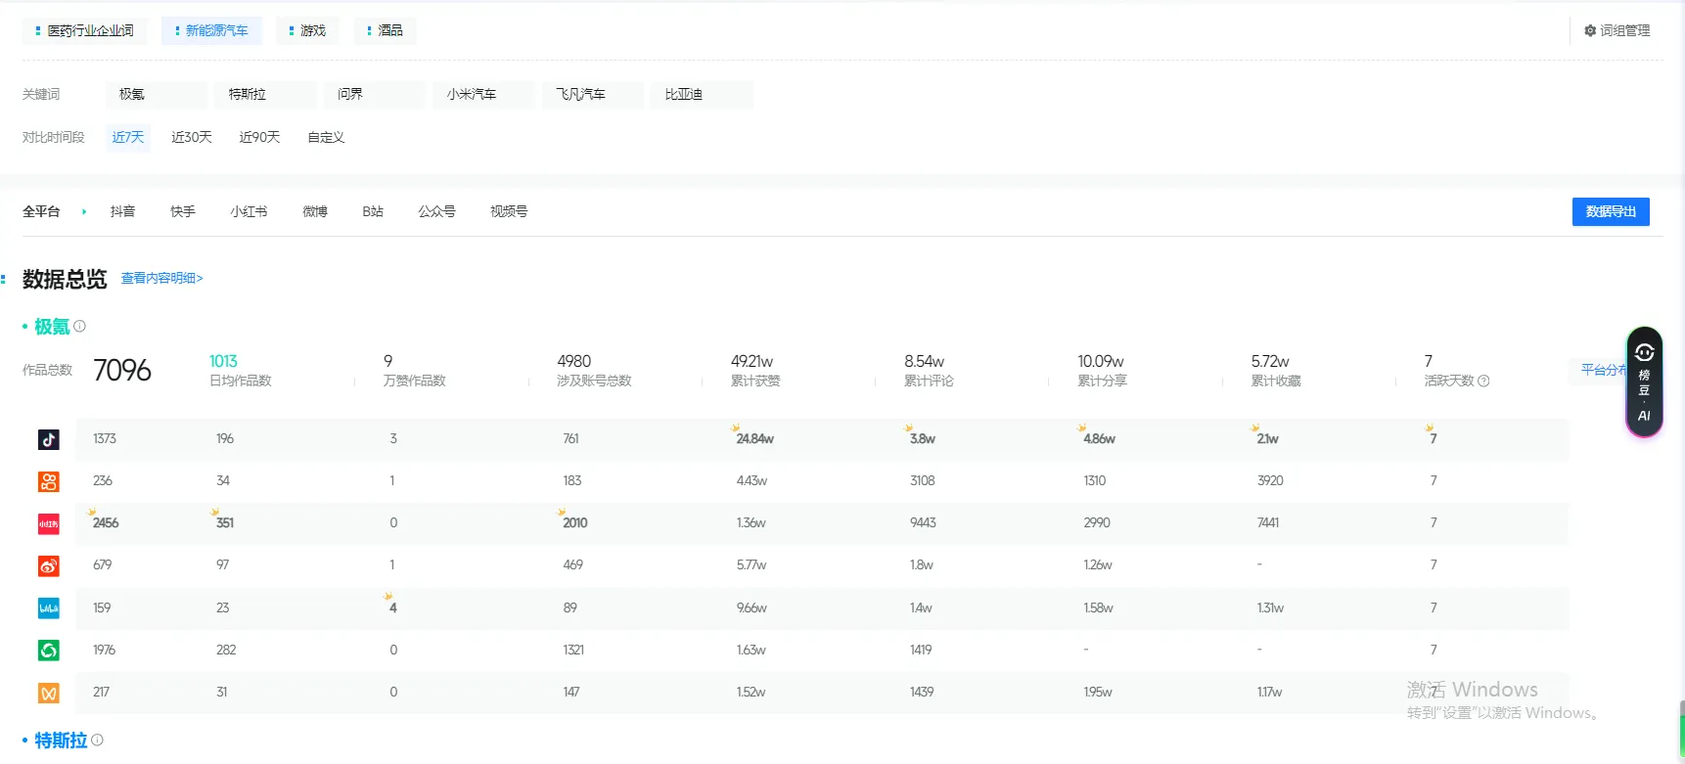Click 8.54w cumulative comments value
The image size is (1685, 764).
click(924, 362)
